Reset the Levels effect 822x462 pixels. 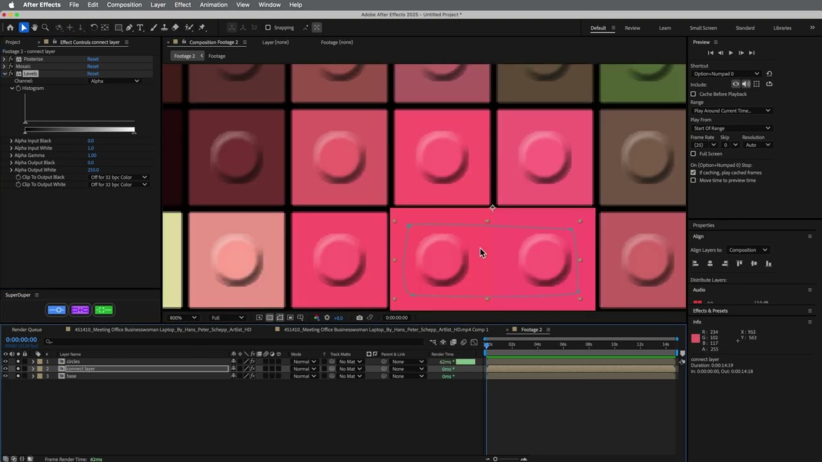93,74
